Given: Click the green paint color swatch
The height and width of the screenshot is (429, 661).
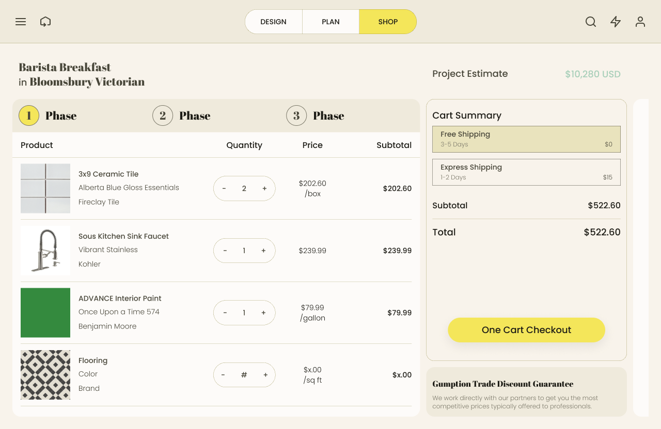Looking at the screenshot, I should point(45,313).
